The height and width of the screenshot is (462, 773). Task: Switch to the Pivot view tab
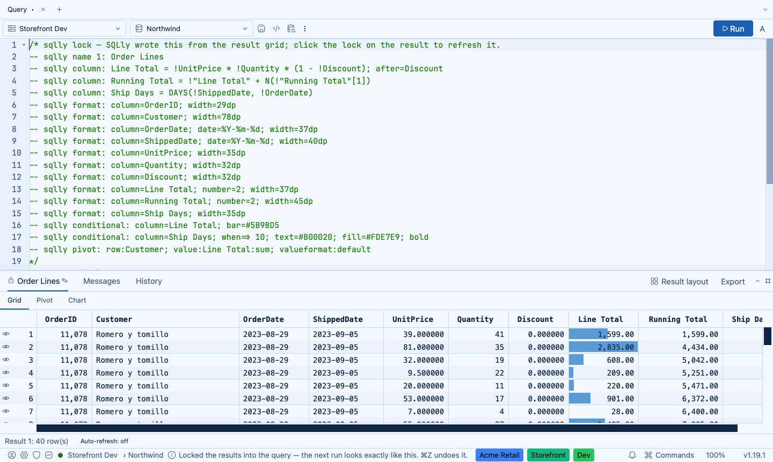(x=45, y=300)
